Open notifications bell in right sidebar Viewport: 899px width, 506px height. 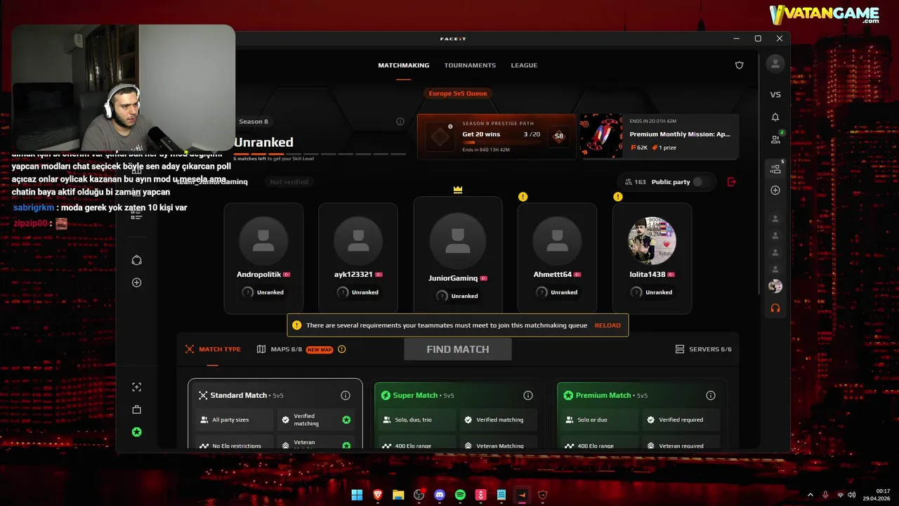775,117
